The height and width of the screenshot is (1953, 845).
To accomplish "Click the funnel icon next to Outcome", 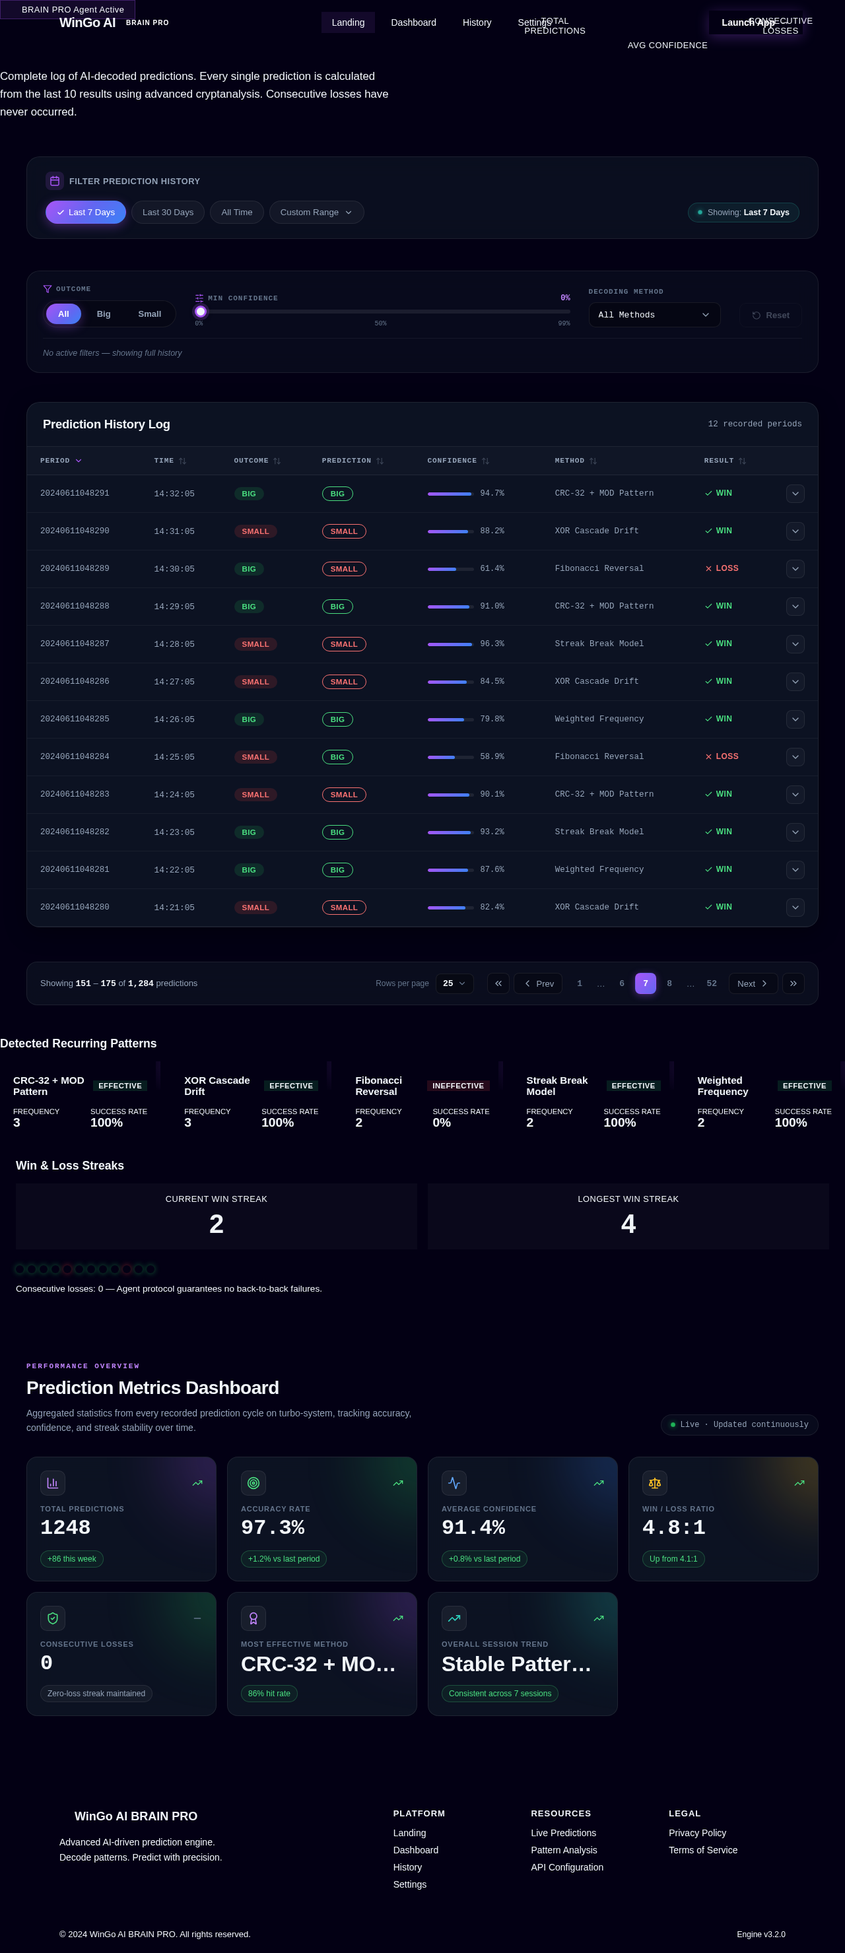I will (x=48, y=289).
